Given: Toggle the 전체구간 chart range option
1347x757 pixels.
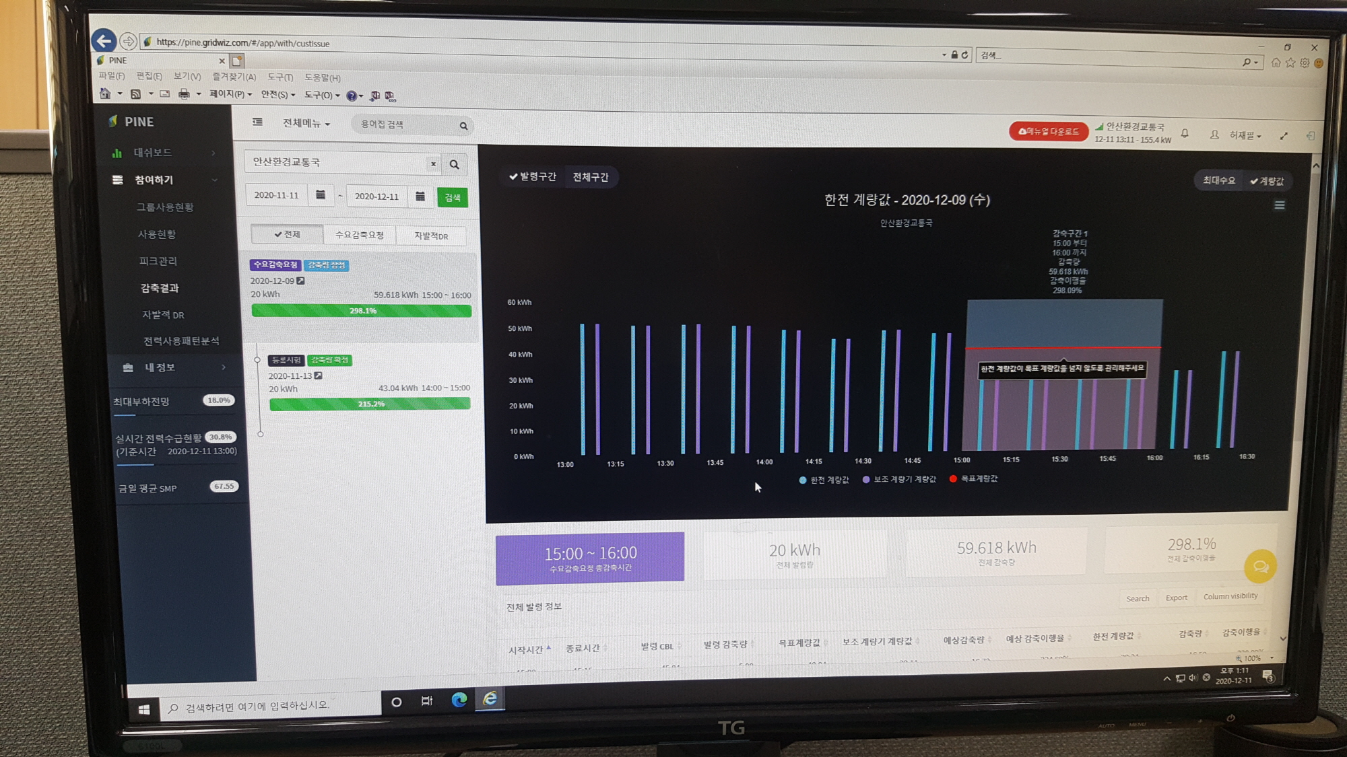Looking at the screenshot, I should coord(590,177).
